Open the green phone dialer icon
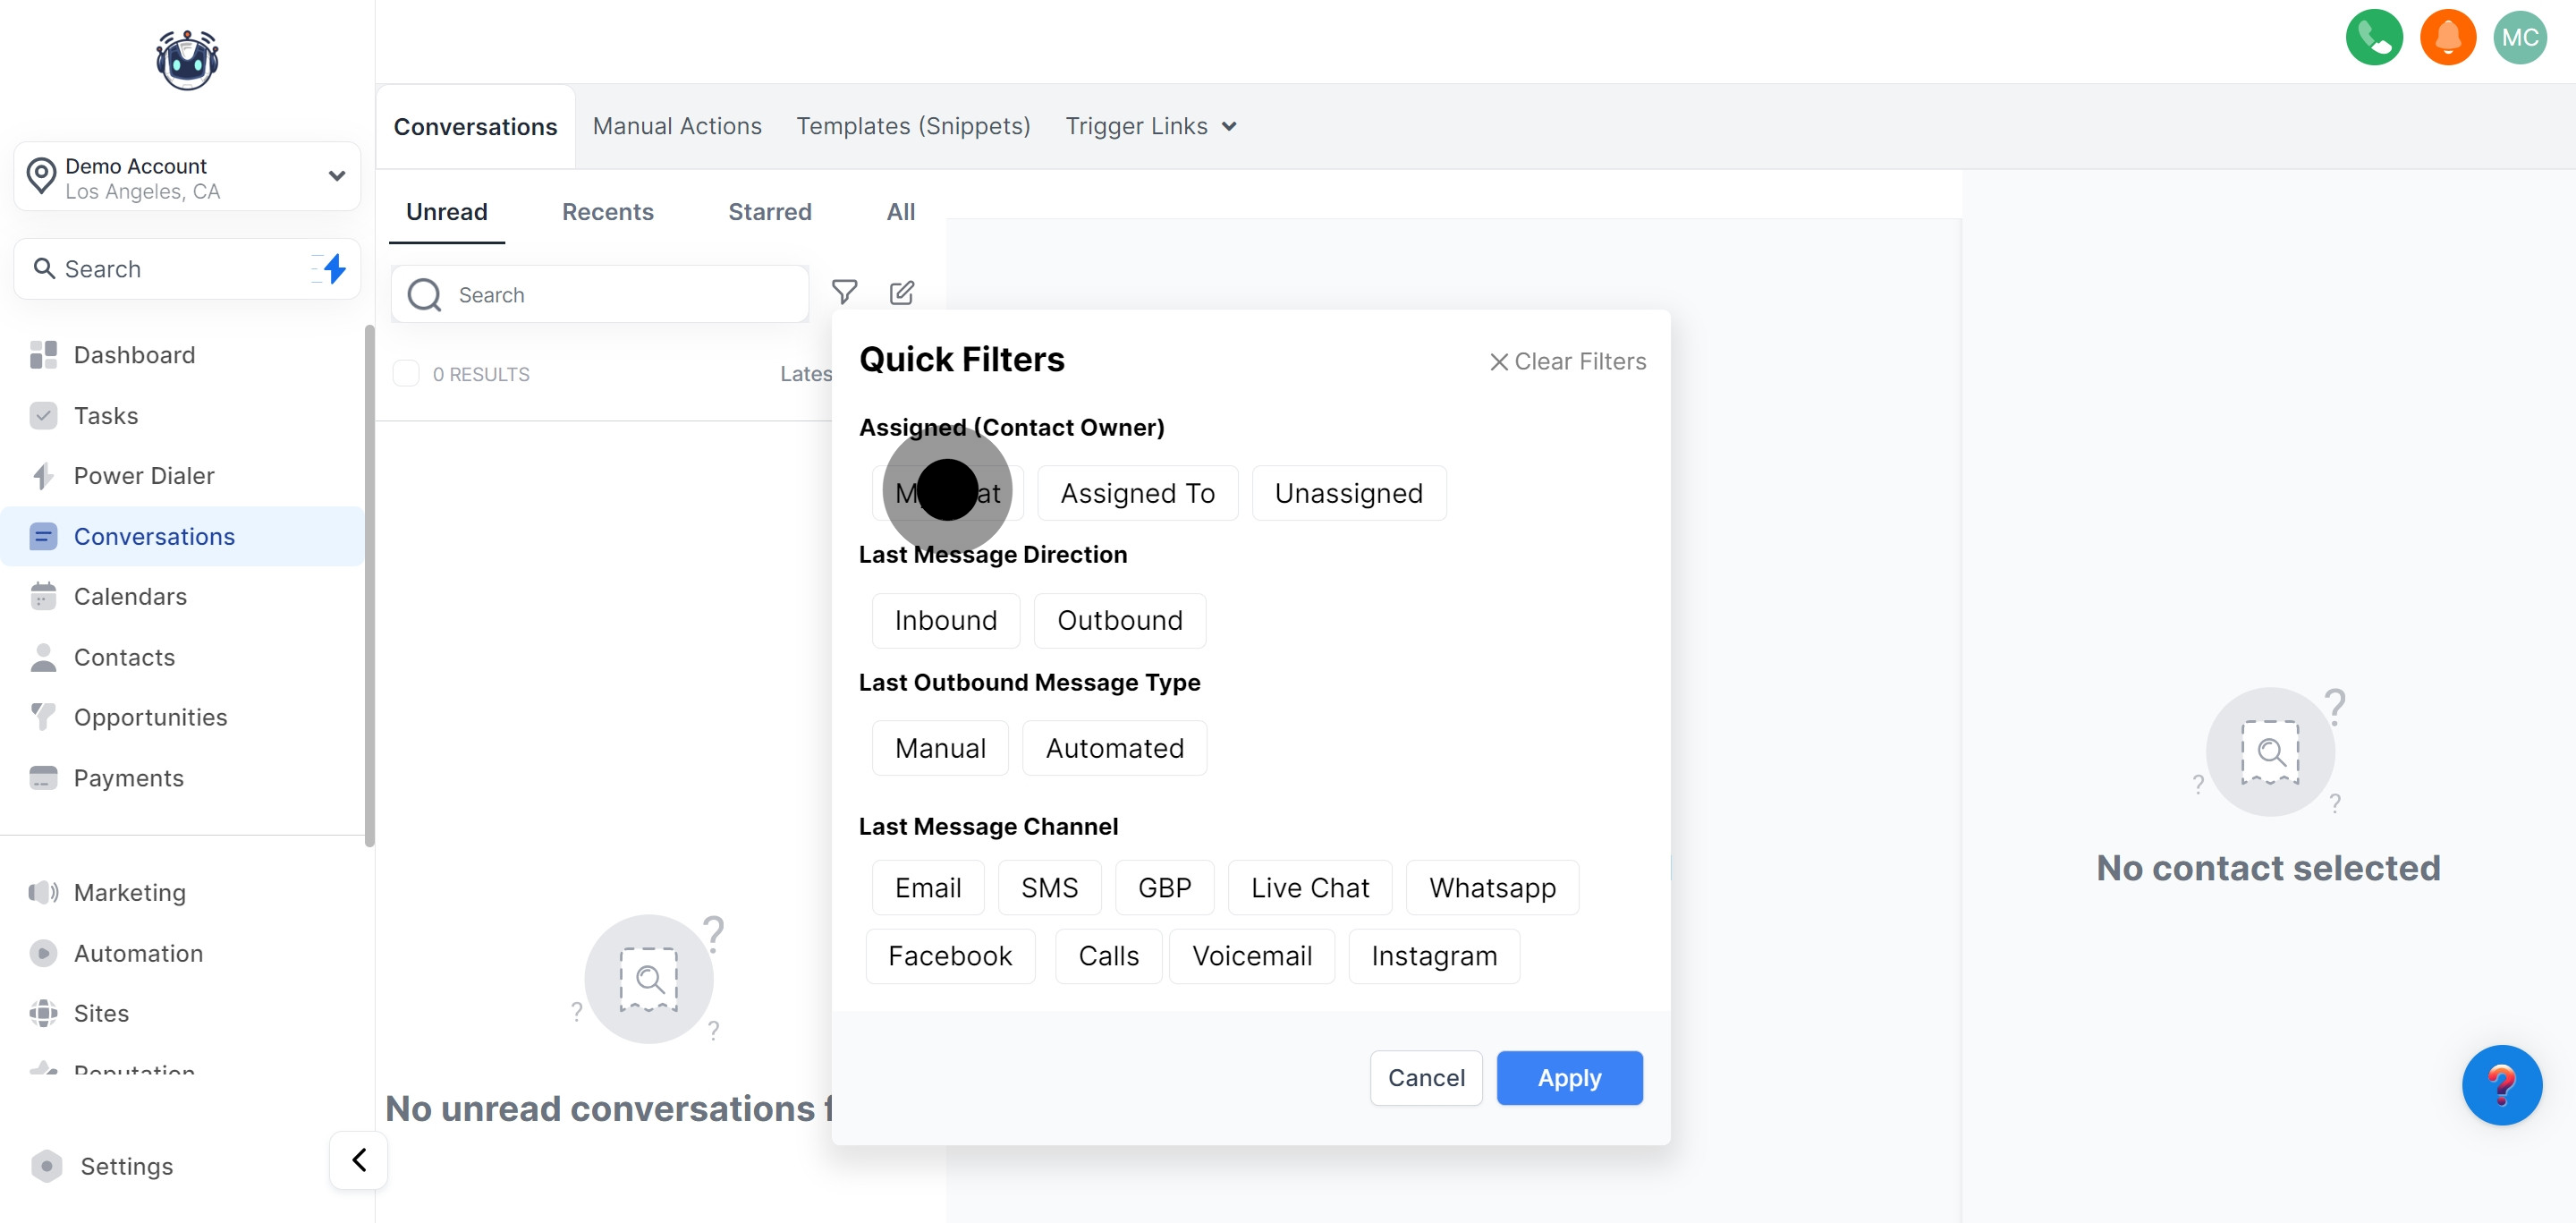Image resolution: width=2576 pixels, height=1223 pixels. pos(2373,38)
